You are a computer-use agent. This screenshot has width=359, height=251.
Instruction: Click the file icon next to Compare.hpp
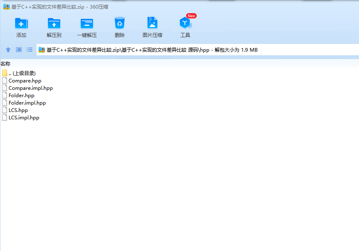point(5,80)
